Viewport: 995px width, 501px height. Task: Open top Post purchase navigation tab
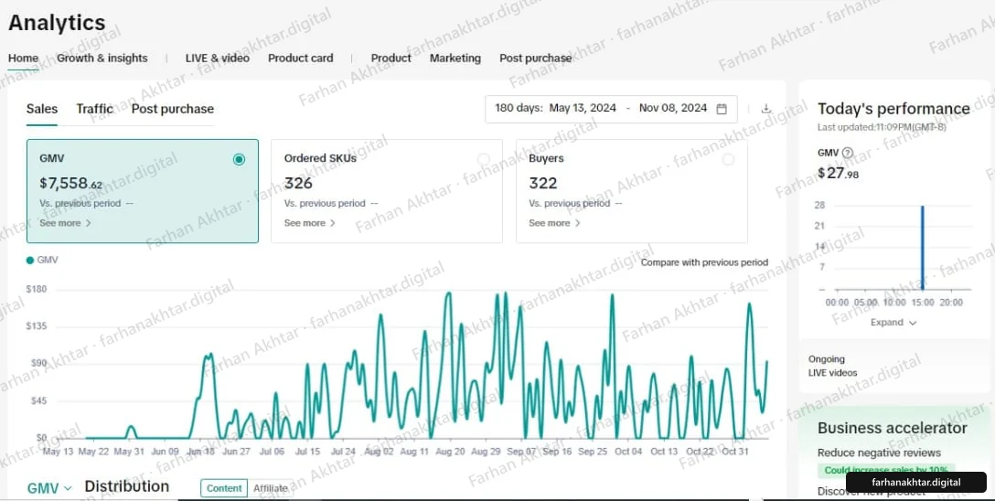tap(536, 59)
